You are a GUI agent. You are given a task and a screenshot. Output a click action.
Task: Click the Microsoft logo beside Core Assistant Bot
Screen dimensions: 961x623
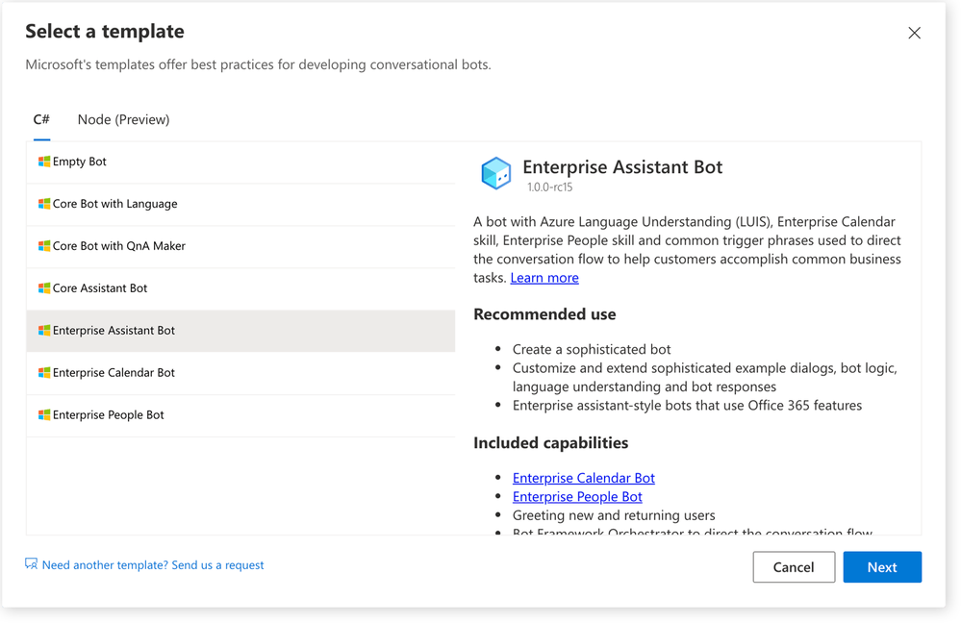click(44, 288)
